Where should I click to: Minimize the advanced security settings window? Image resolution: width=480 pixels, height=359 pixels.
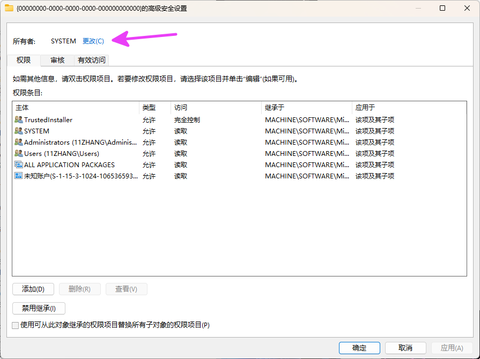(418, 8)
